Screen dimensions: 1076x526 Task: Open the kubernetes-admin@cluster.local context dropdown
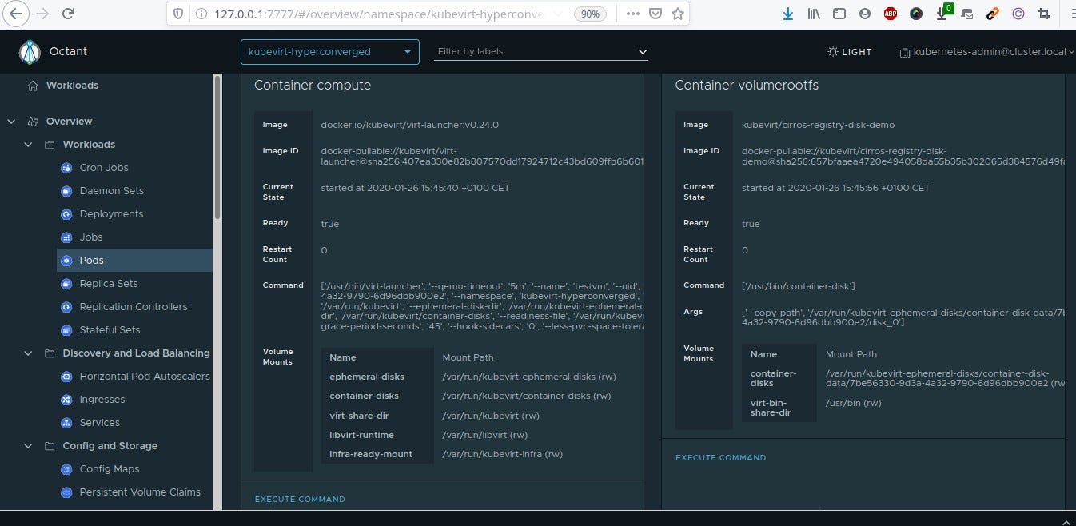(987, 52)
